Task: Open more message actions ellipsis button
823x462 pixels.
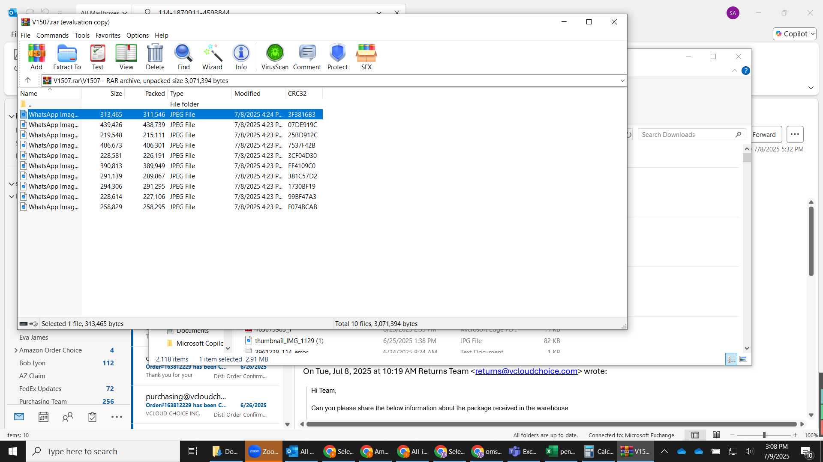Action: click(x=795, y=134)
